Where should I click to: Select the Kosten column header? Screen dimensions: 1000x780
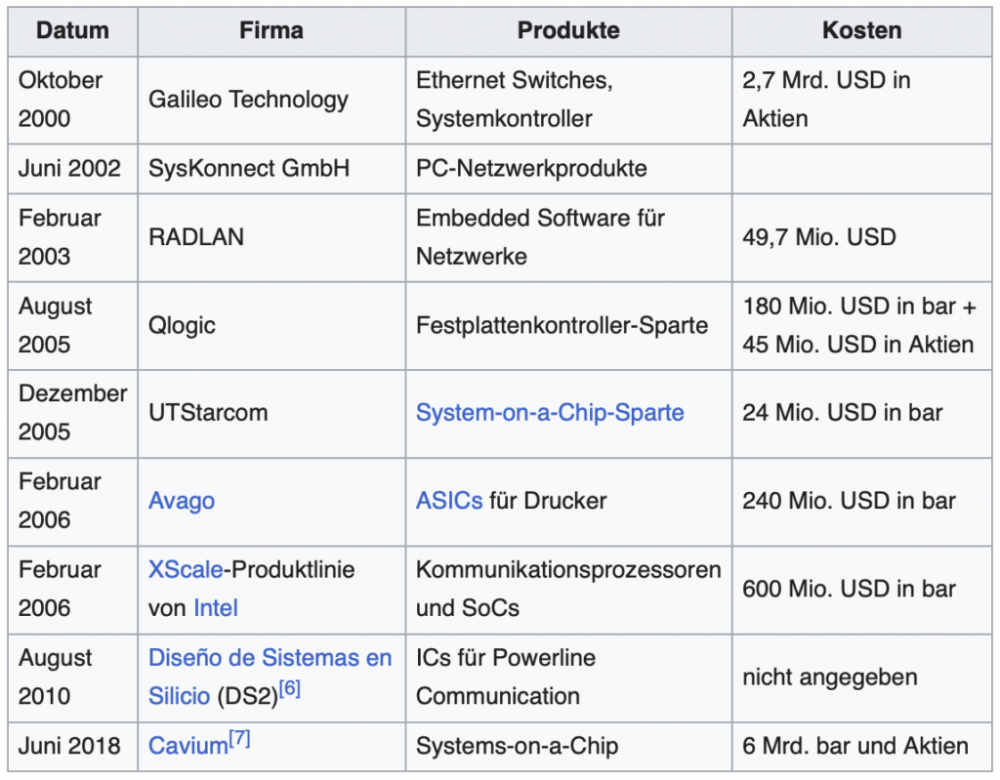[x=861, y=31]
